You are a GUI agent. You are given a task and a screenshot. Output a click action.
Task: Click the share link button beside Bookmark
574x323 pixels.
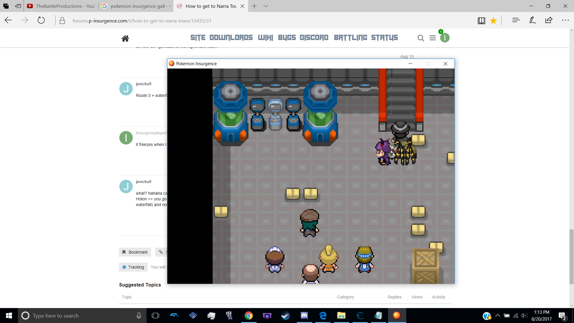[x=161, y=252]
